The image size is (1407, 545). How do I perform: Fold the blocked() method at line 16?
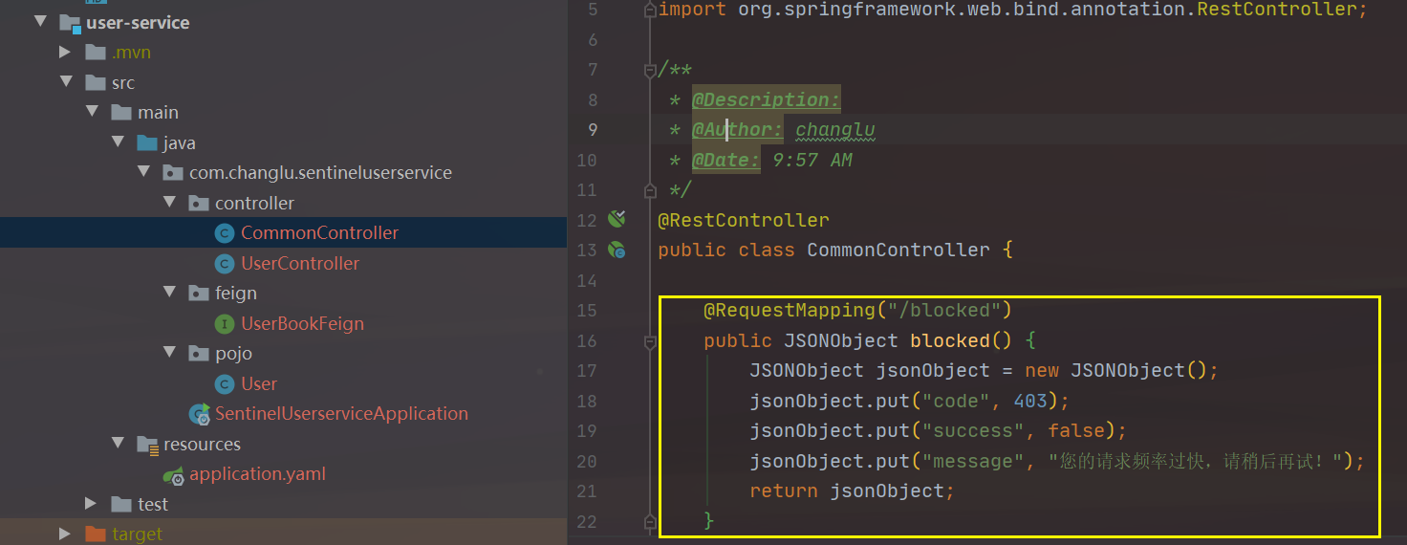pos(651,340)
